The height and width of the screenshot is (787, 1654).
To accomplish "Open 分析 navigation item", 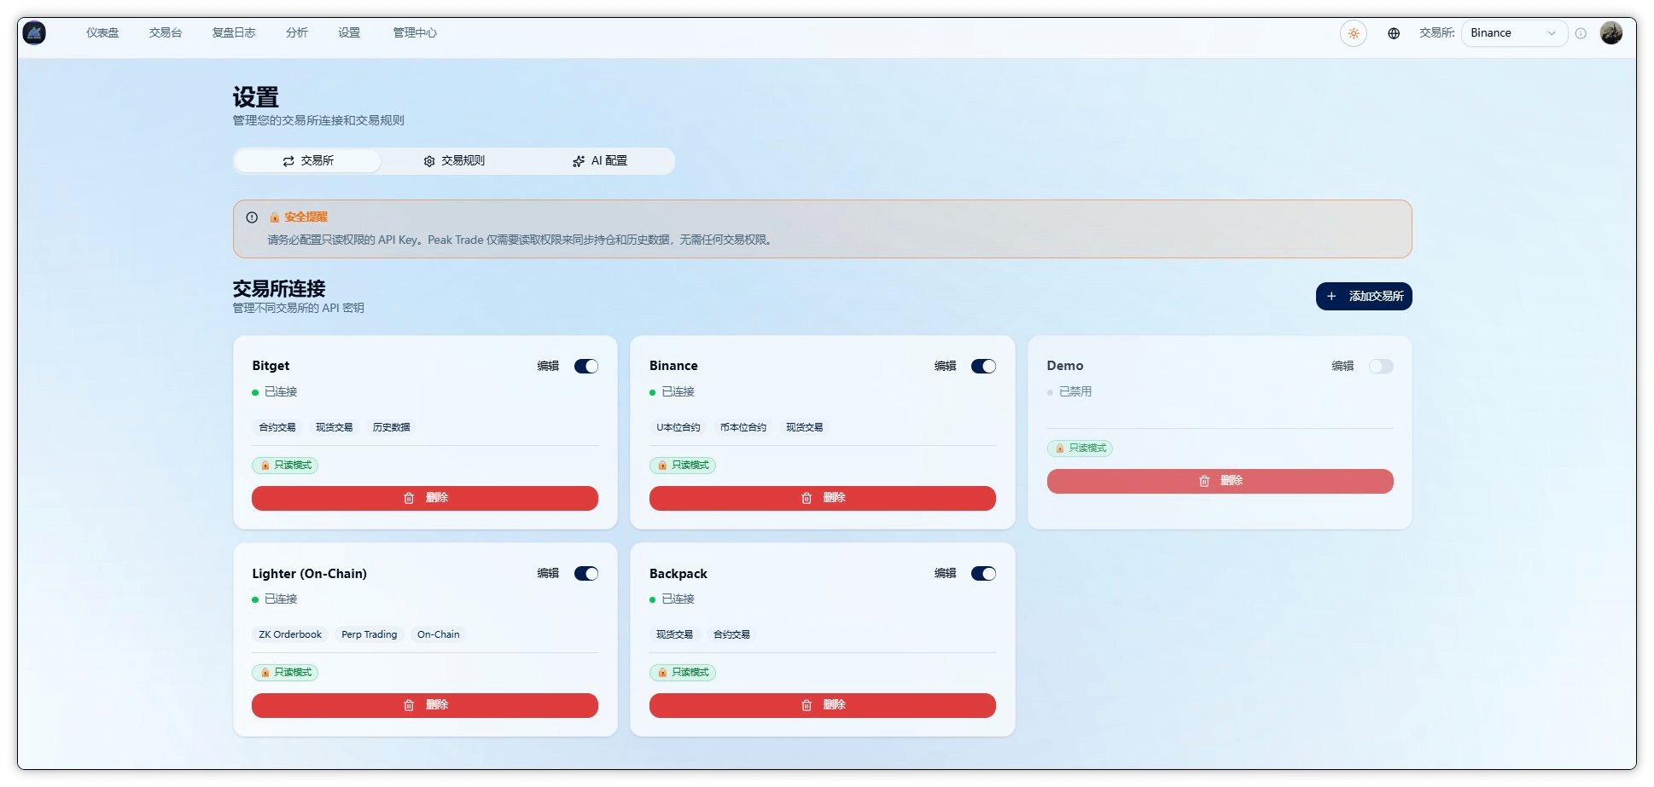I will pyautogui.click(x=297, y=33).
